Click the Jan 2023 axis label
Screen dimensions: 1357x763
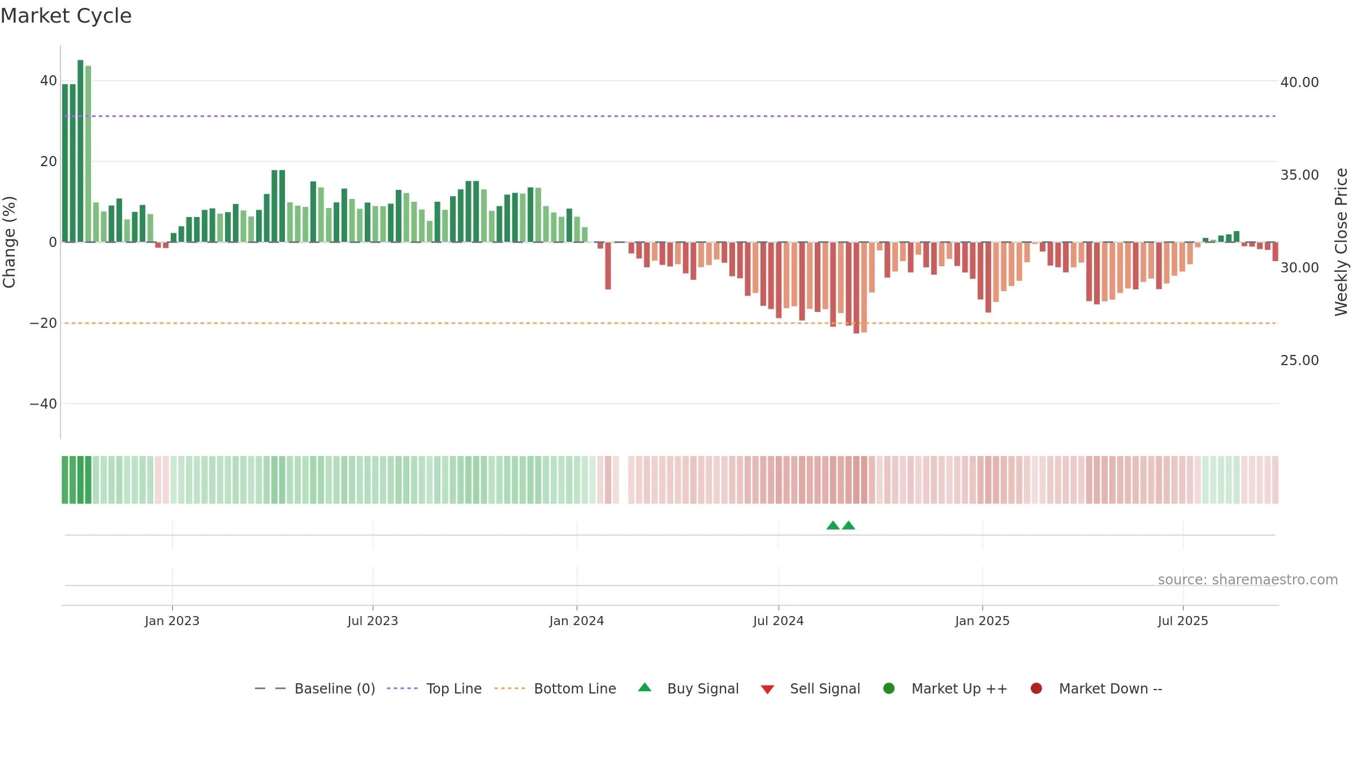tap(172, 621)
